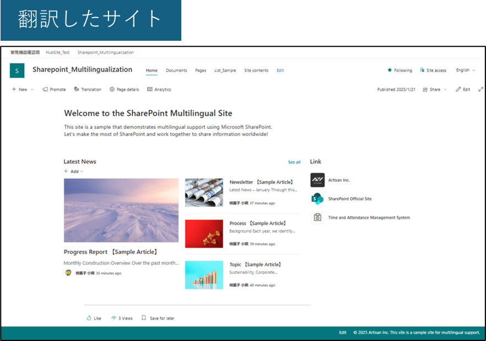Click the plus icon next to New
The image size is (486, 341).
[14, 89]
